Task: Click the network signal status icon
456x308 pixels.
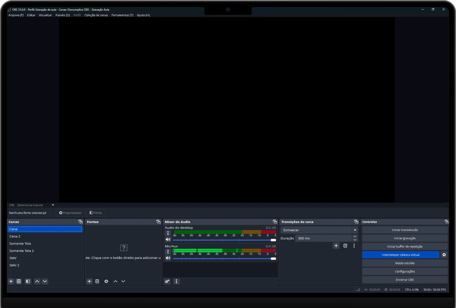Action: pyautogui.click(x=358, y=290)
